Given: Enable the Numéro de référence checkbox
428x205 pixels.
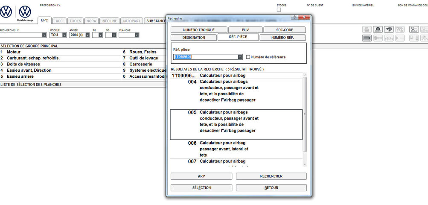Looking at the screenshot, I should (248, 57).
